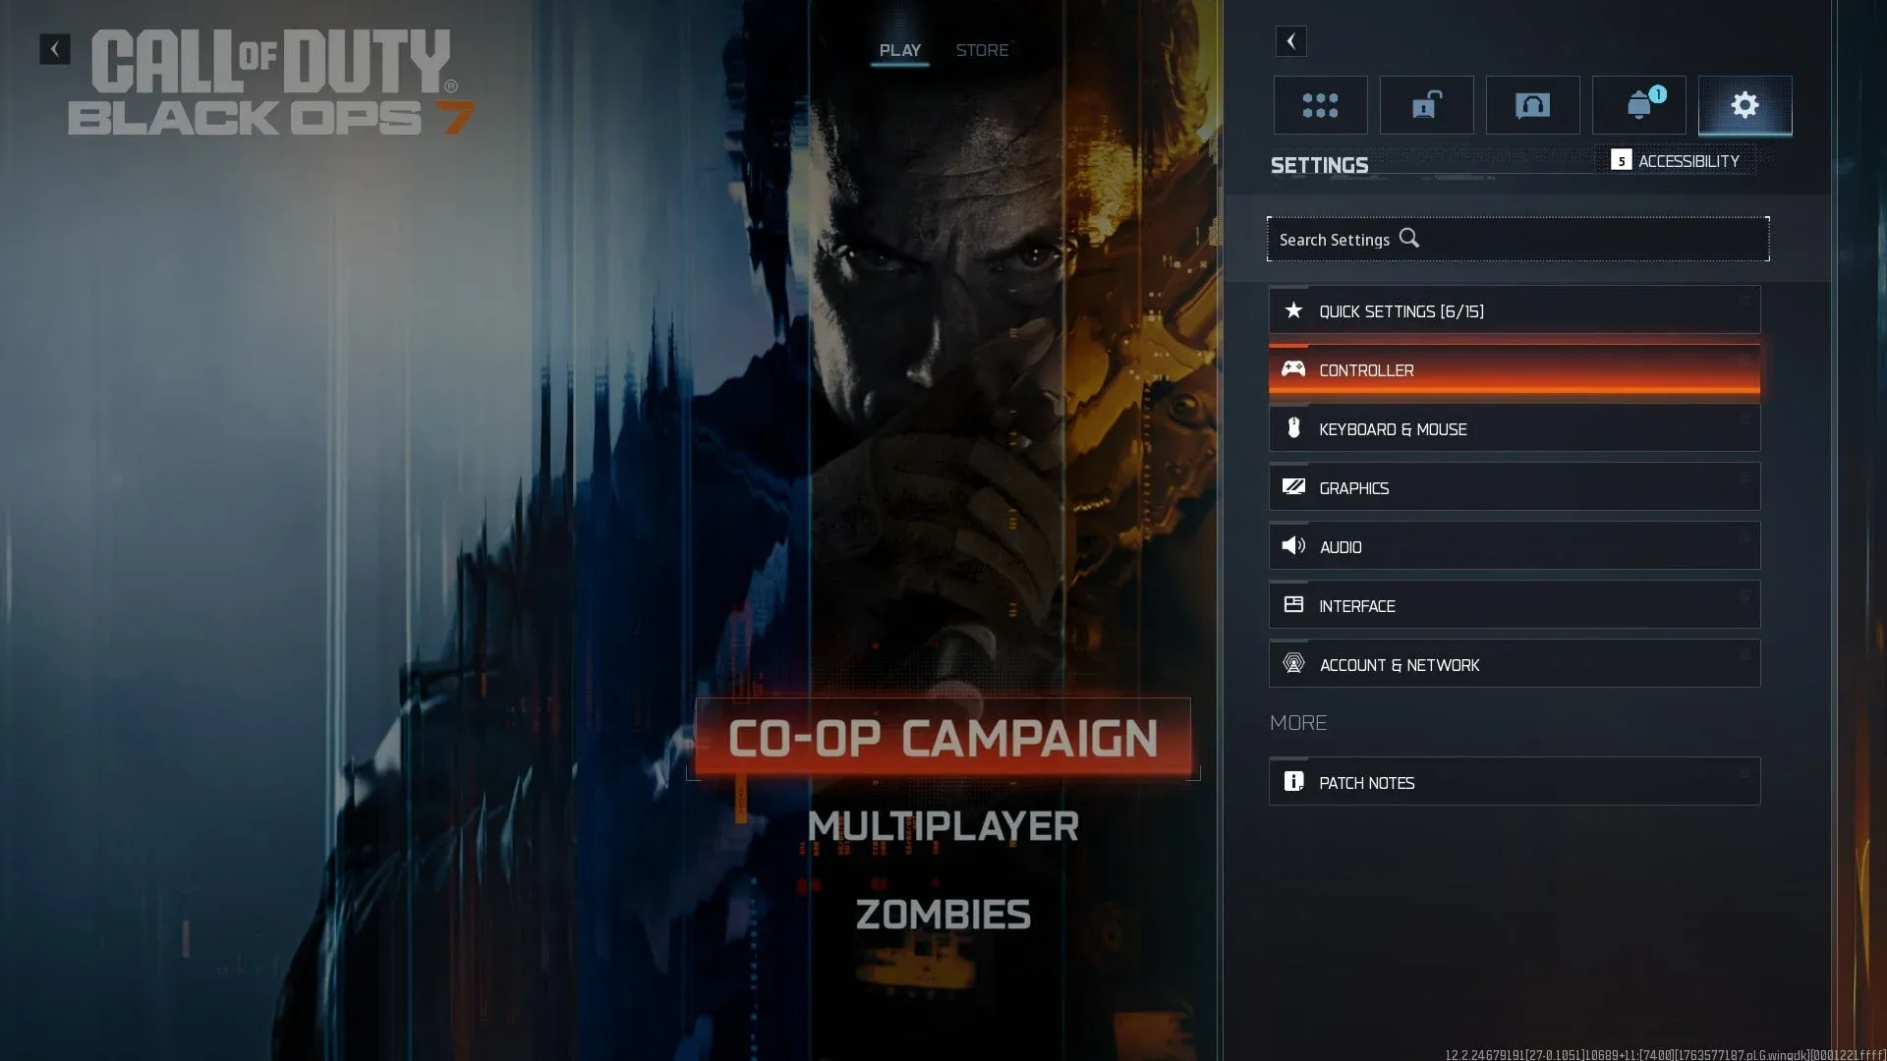Open the support headset icon
The width and height of the screenshot is (1887, 1061).
click(1532, 105)
